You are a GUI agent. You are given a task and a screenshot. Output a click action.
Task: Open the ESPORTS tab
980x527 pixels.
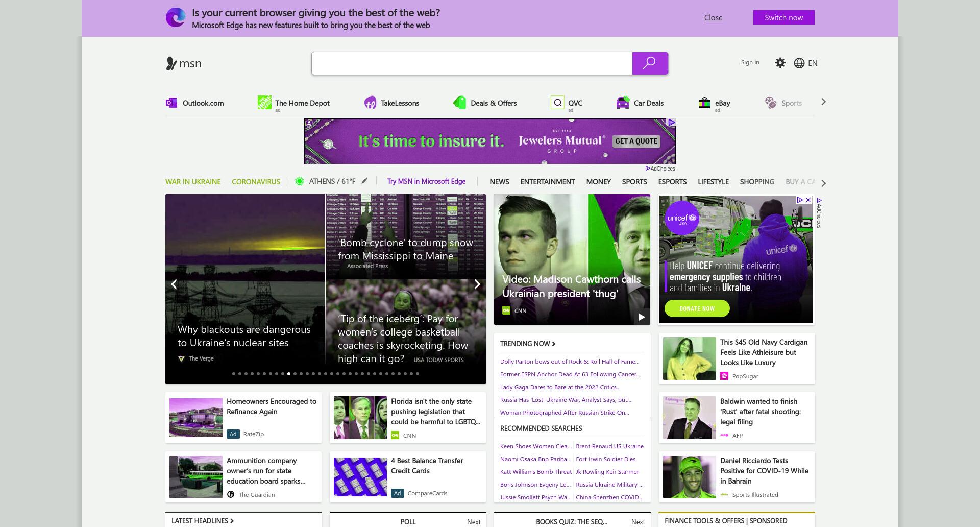coord(672,182)
